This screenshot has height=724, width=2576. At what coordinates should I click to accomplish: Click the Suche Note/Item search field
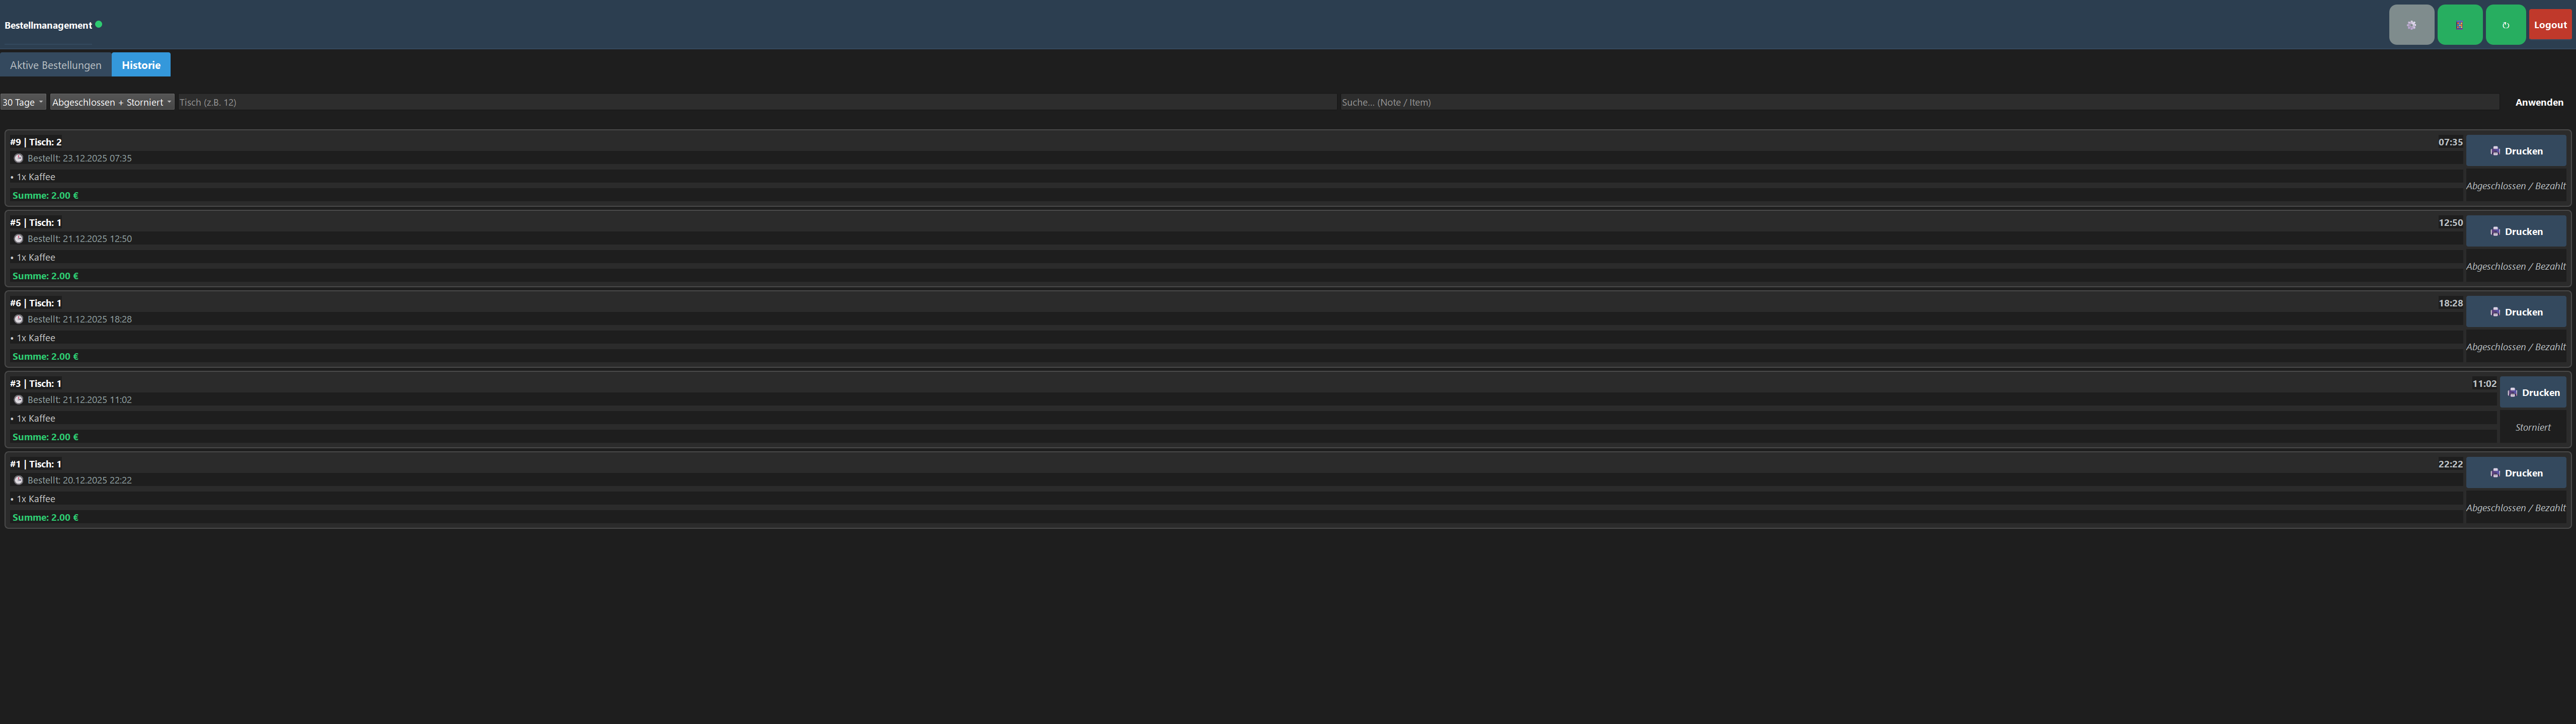click(x=1918, y=102)
